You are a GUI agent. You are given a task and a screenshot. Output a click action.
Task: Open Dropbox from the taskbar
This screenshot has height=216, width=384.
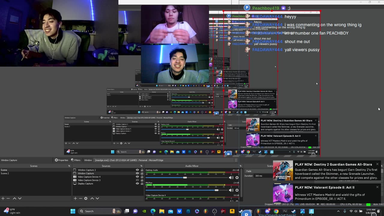pos(179,211)
